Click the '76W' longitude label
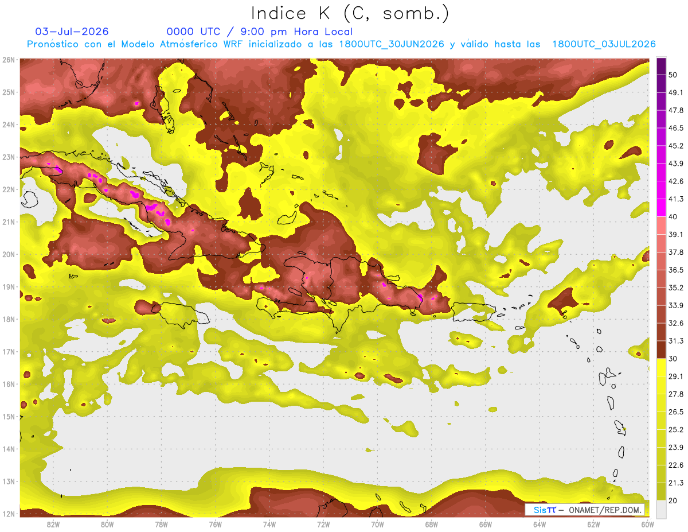Viewport: 688px width, 532px height. [215, 525]
